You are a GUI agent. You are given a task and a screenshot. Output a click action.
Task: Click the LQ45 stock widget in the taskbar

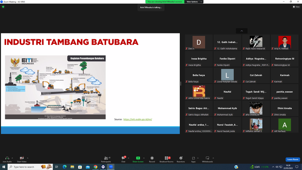(x=260, y=167)
